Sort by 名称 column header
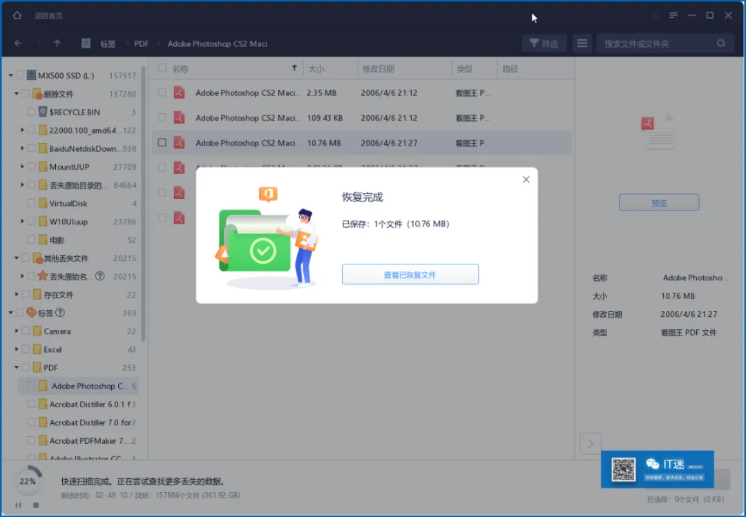746x517 pixels. click(180, 69)
